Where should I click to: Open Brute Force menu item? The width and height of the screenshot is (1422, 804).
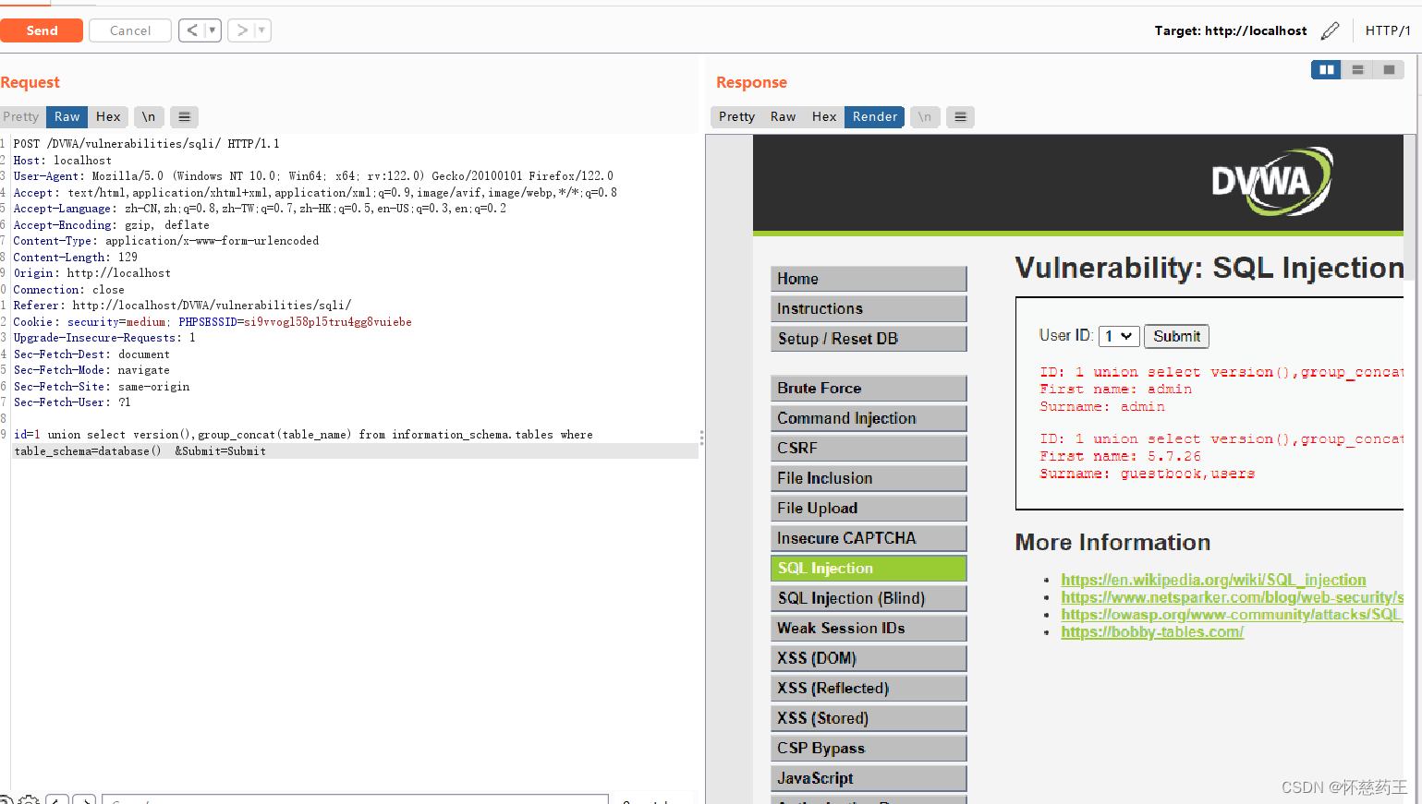point(869,388)
